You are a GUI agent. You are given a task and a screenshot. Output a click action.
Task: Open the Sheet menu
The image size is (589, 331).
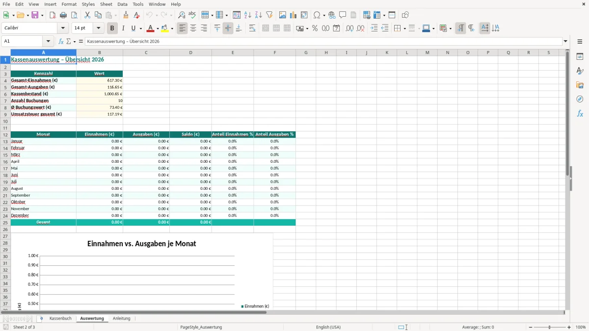pos(106,4)
